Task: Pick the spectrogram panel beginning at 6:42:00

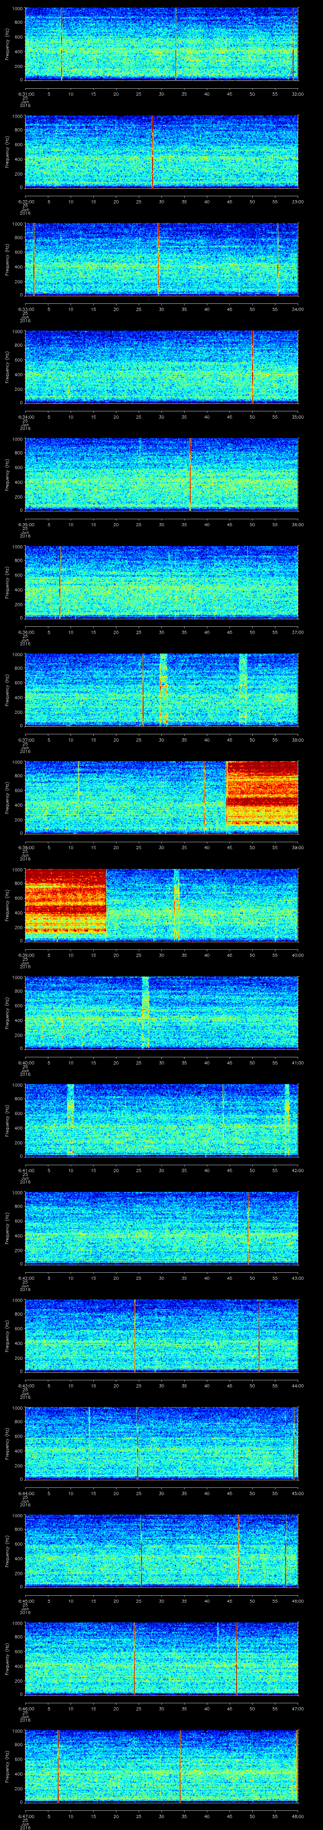Action: pos(161,1228)
